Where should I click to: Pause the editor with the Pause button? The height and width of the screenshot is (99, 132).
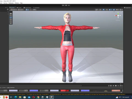(66, 5)
